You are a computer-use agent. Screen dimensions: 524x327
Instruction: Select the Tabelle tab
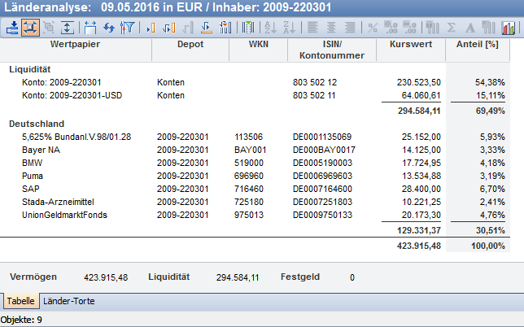[20, 301]
